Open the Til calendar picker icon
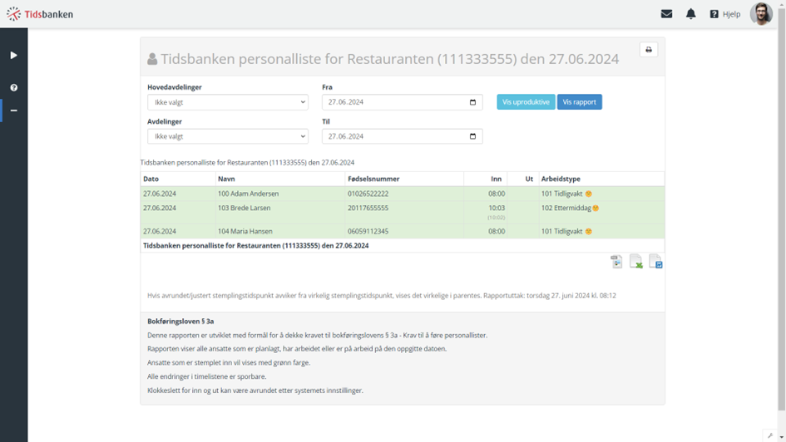Viewport: 786px width, 442px height. (472, 136)
